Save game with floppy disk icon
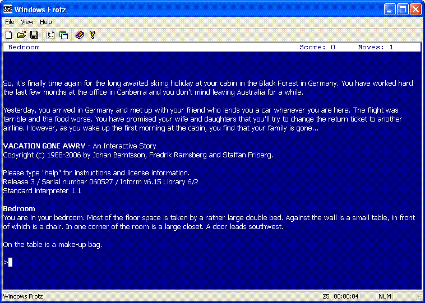Viewport: 425px width, 303px height. [x=34, y=35]
